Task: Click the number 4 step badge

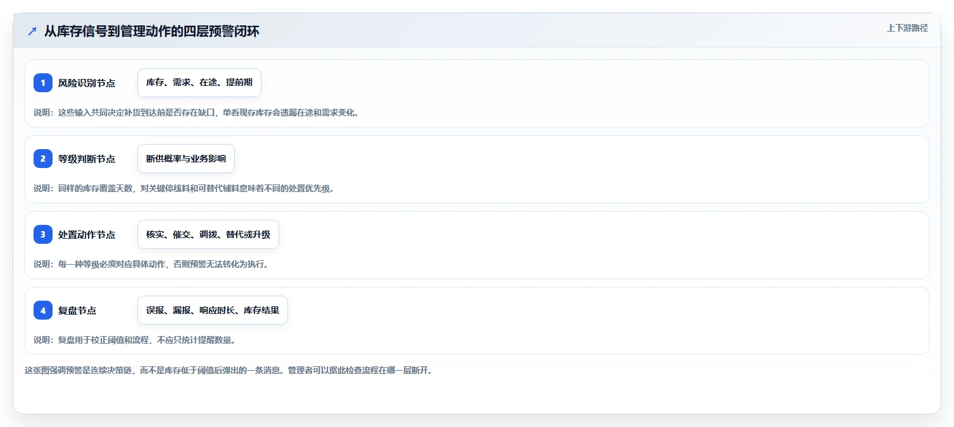Action: (x=43, y=310)
